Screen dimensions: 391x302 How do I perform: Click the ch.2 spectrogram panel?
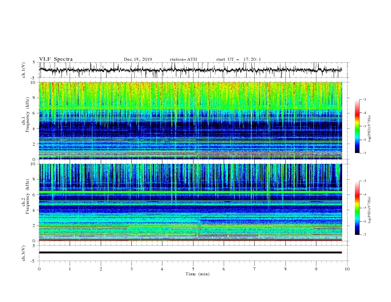click(x=190, y=202)
